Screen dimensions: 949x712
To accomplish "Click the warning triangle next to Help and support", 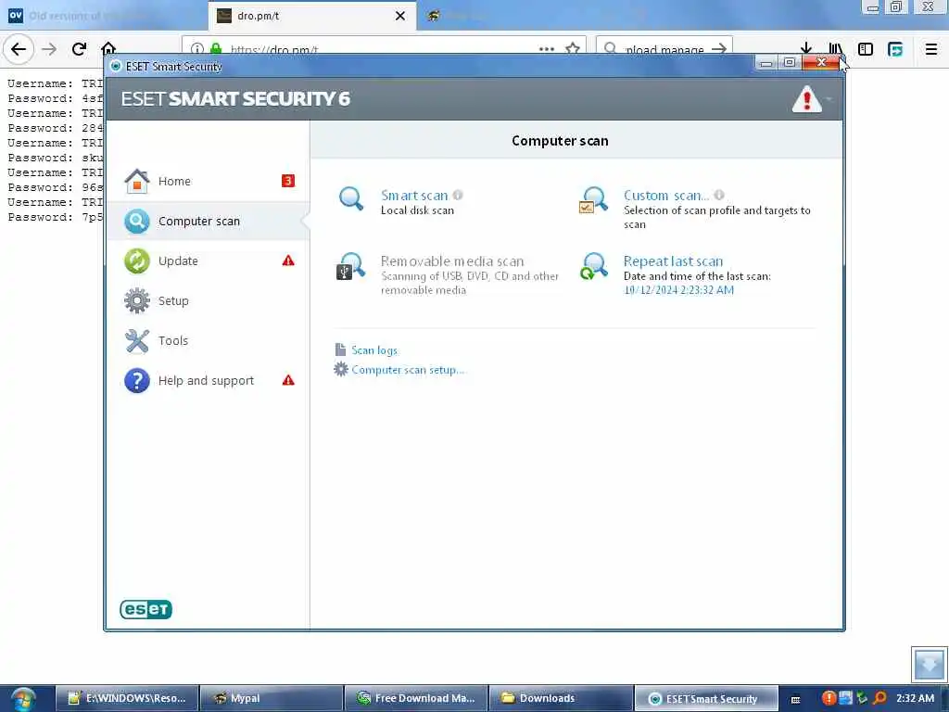I will (x=288, y=380).
